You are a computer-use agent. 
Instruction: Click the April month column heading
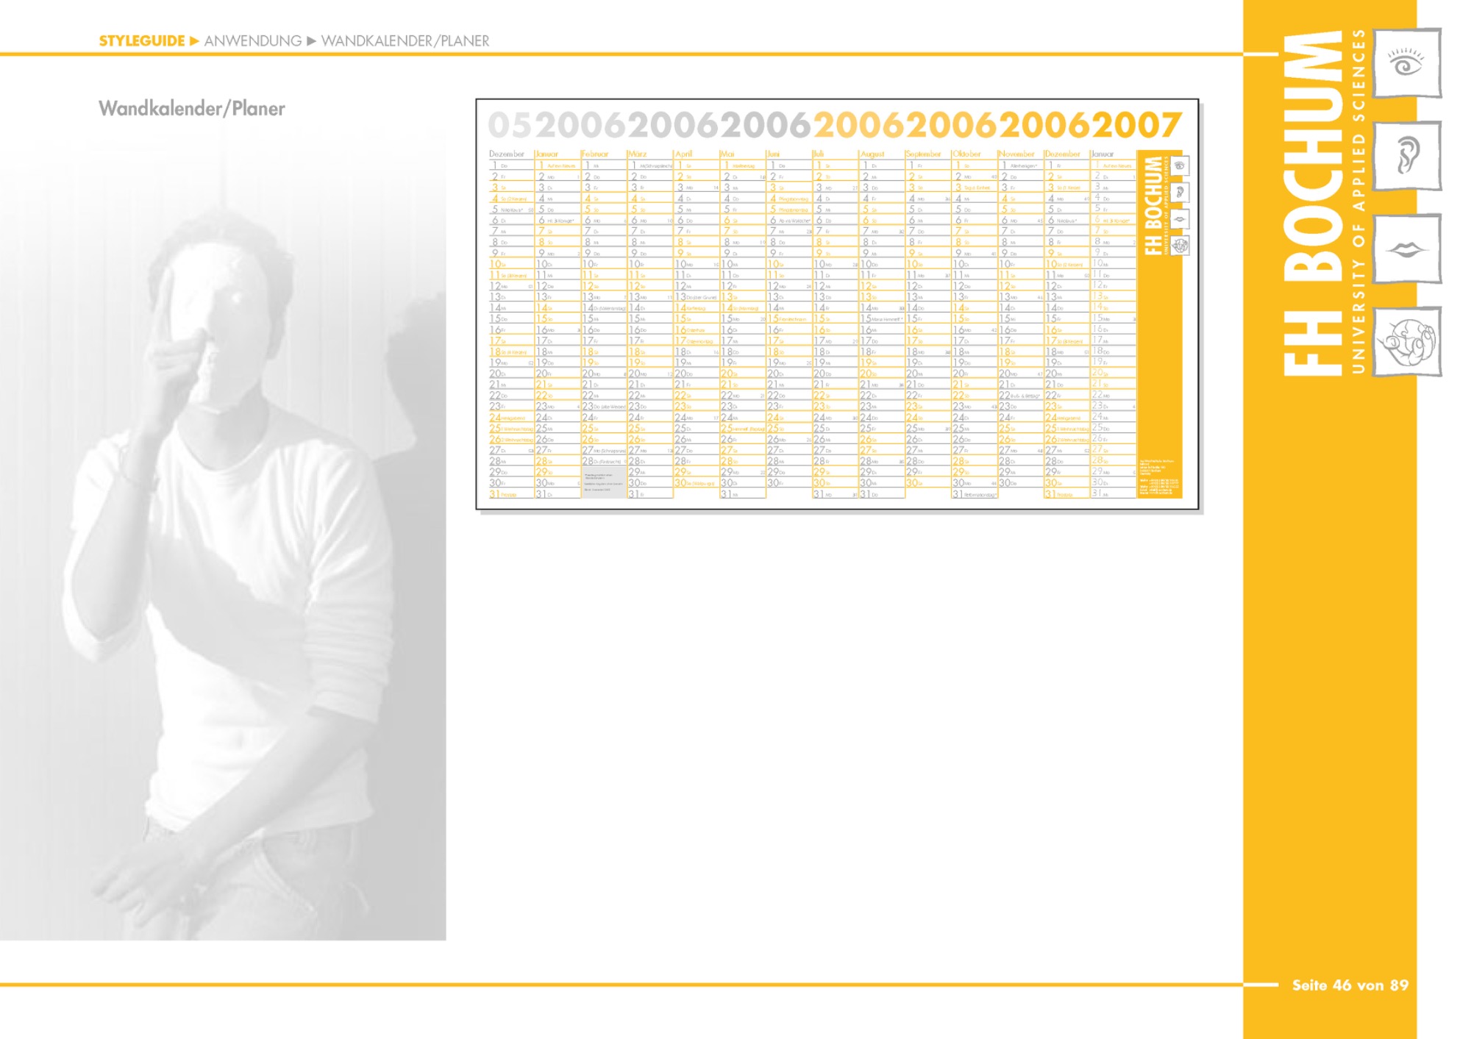pos(684,154)
